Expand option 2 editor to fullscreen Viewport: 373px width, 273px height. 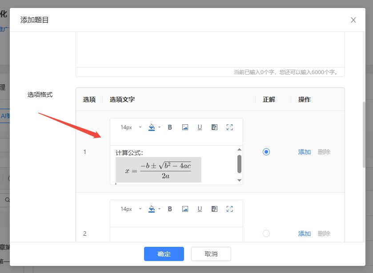229,209
